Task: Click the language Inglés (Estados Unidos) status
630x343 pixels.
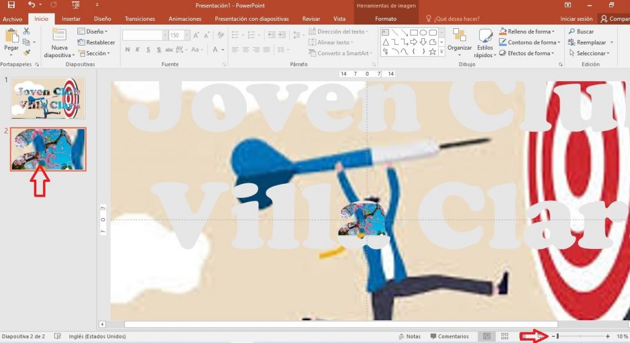Action: tap(97, 336)
